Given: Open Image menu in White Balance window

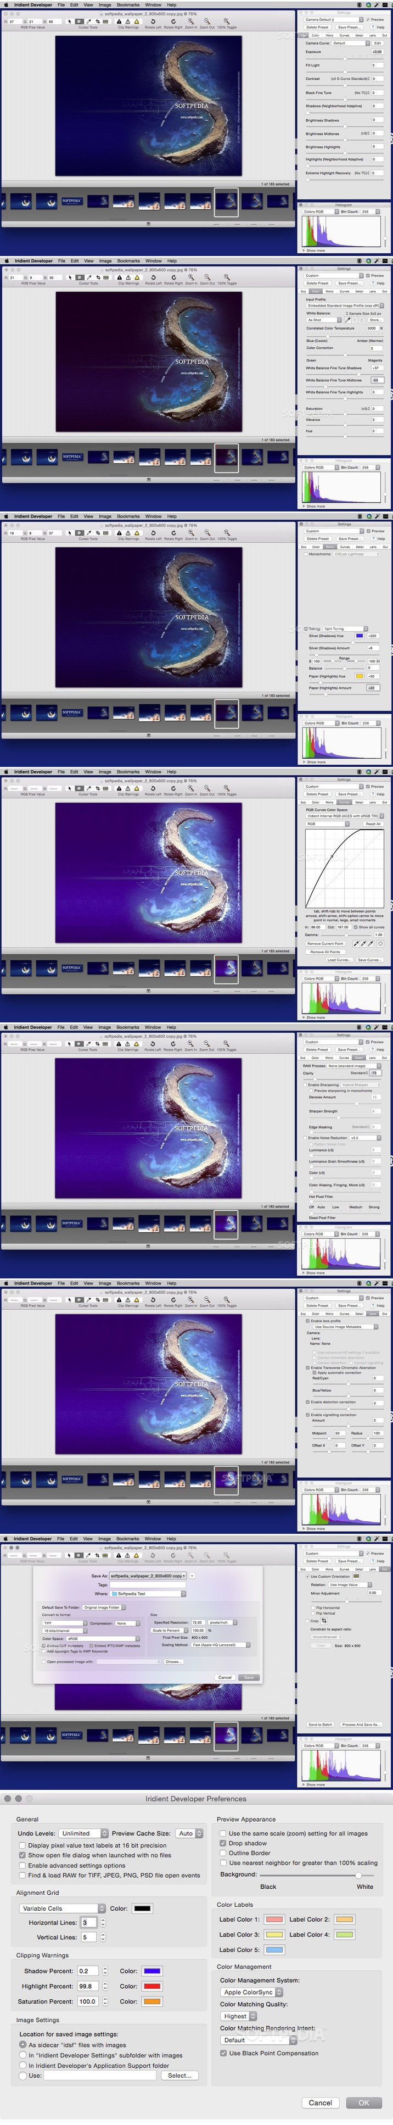Looking at the screenshot, I should (105, 260).
